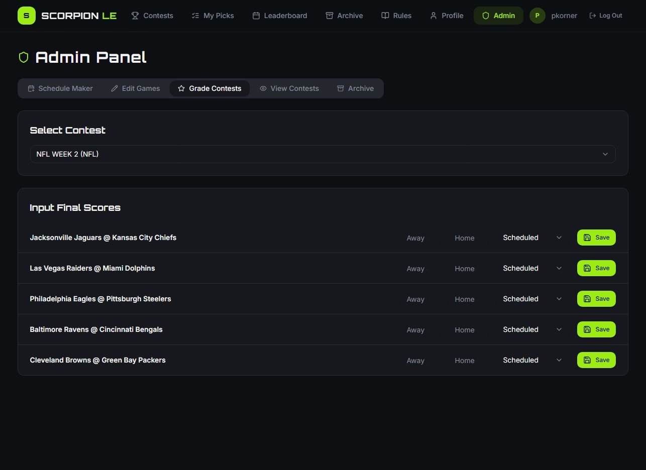This screenshot has height=470, width=646.
Task: Open the Archive tab in Admin Panel
Action: (355, 88)
